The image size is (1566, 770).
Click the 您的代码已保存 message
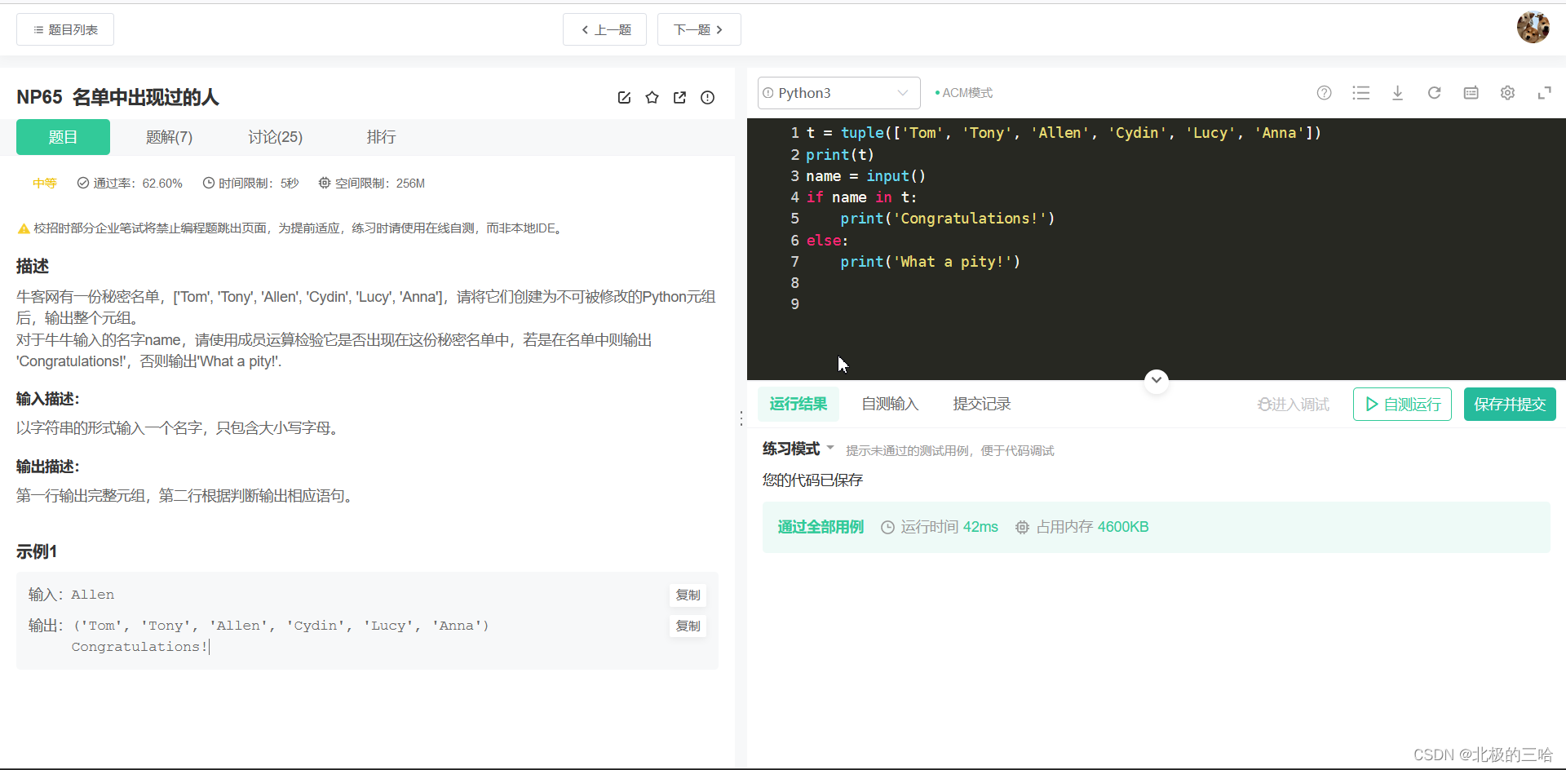click(x=812, y=480)
